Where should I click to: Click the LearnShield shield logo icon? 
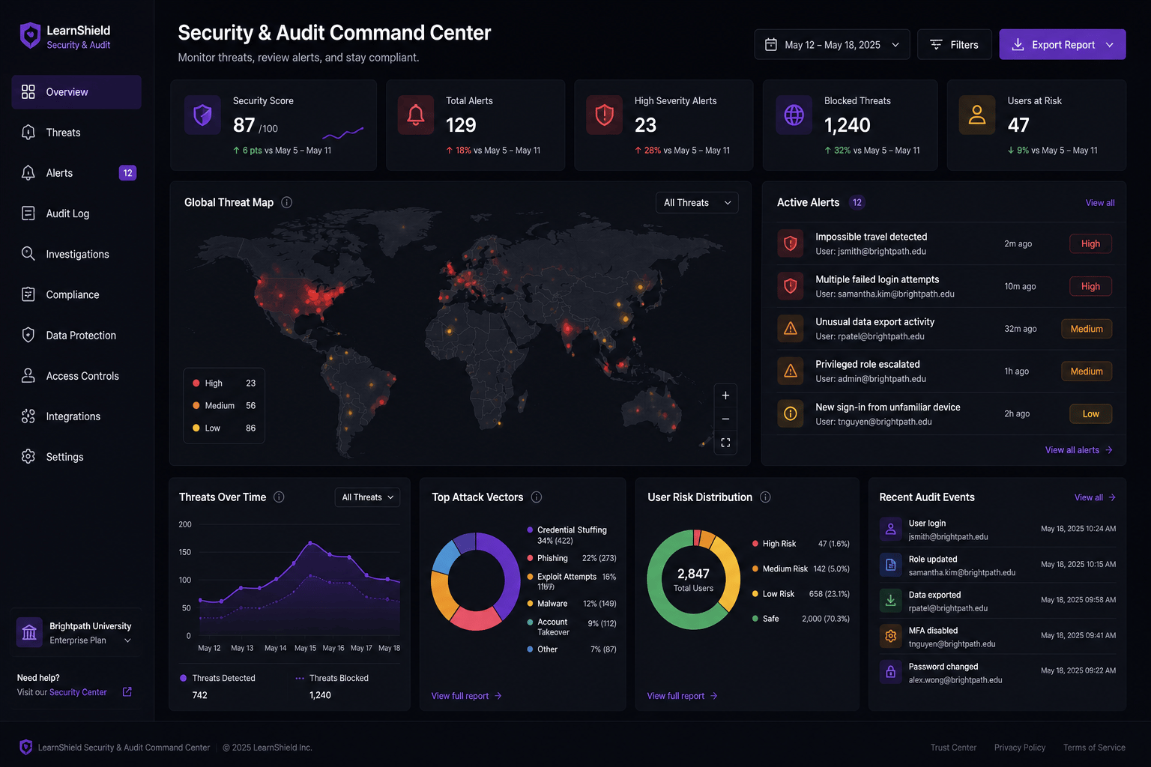[x=30, y=35]
